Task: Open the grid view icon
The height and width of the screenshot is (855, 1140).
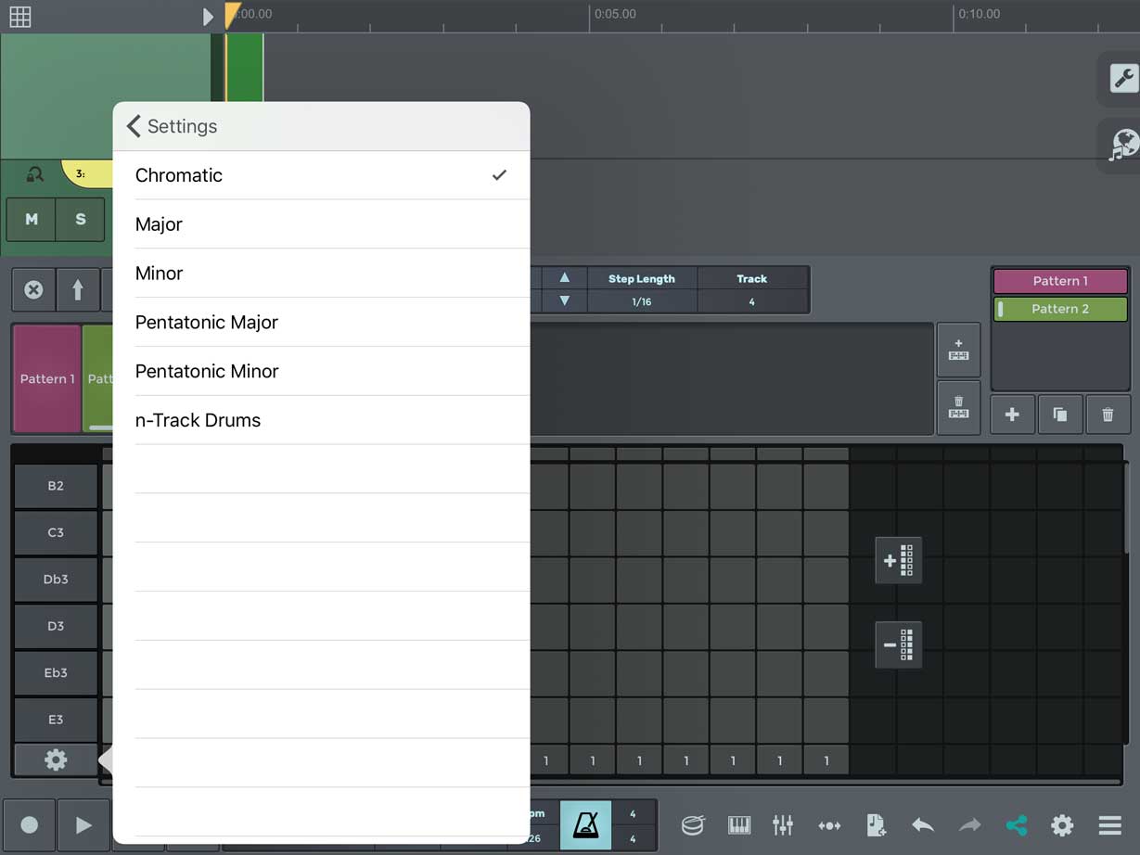Action: pyautogui.click(x=19, y=17)
